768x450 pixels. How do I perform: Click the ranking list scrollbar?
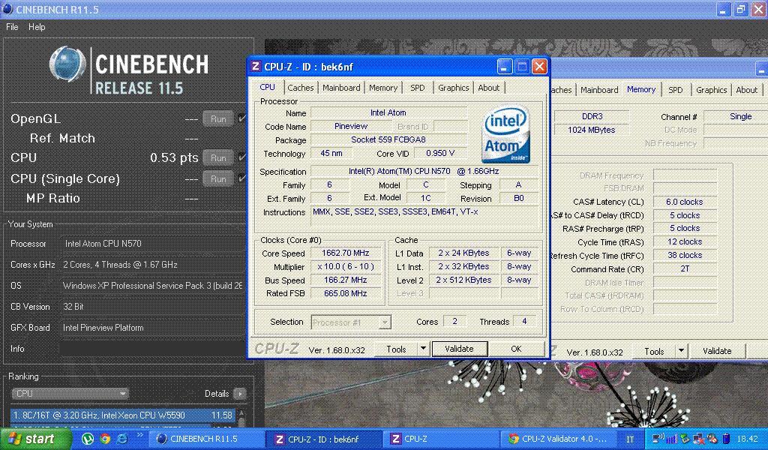click(x=241, y=418)
